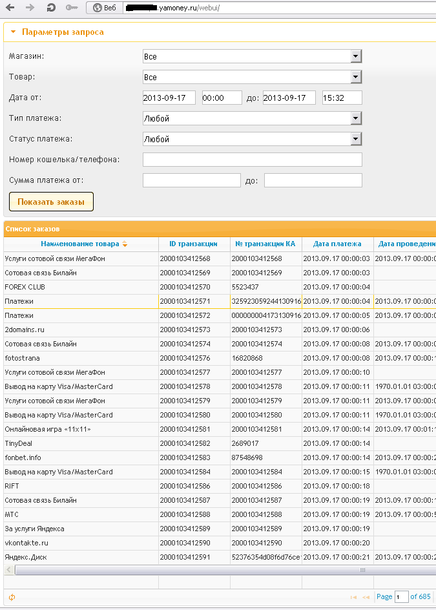Click transaction ID 2000103412572
The height and width of the screenshot is (610, 436).
point(185,315)
